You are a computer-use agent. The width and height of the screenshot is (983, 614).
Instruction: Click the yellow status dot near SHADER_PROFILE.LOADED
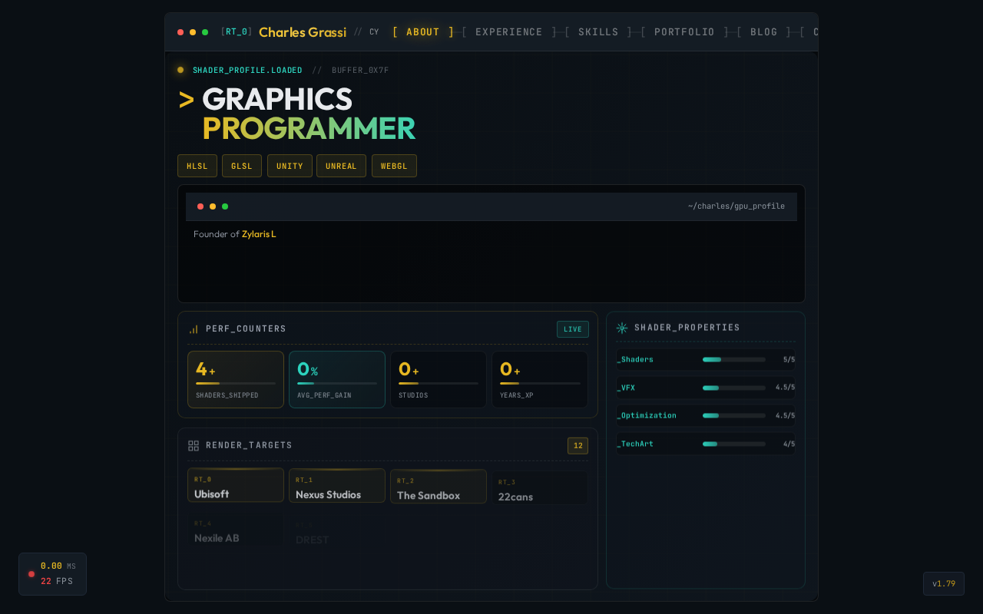[x=180, y=70]
